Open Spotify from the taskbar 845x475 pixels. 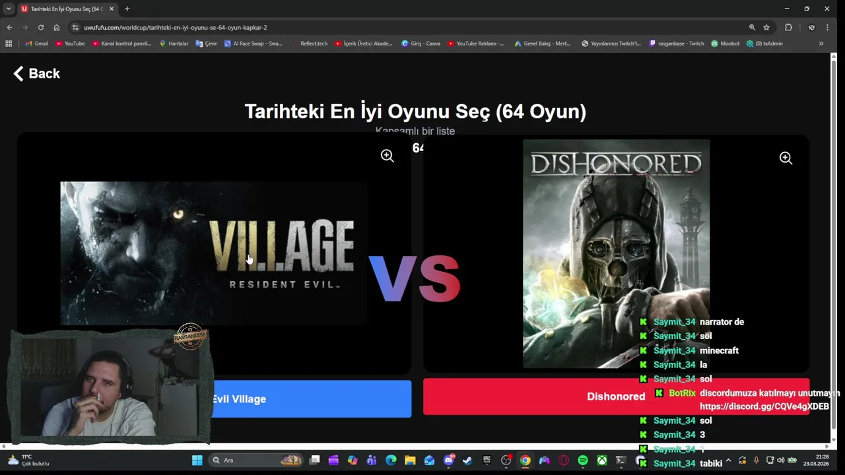pos(582,460)
